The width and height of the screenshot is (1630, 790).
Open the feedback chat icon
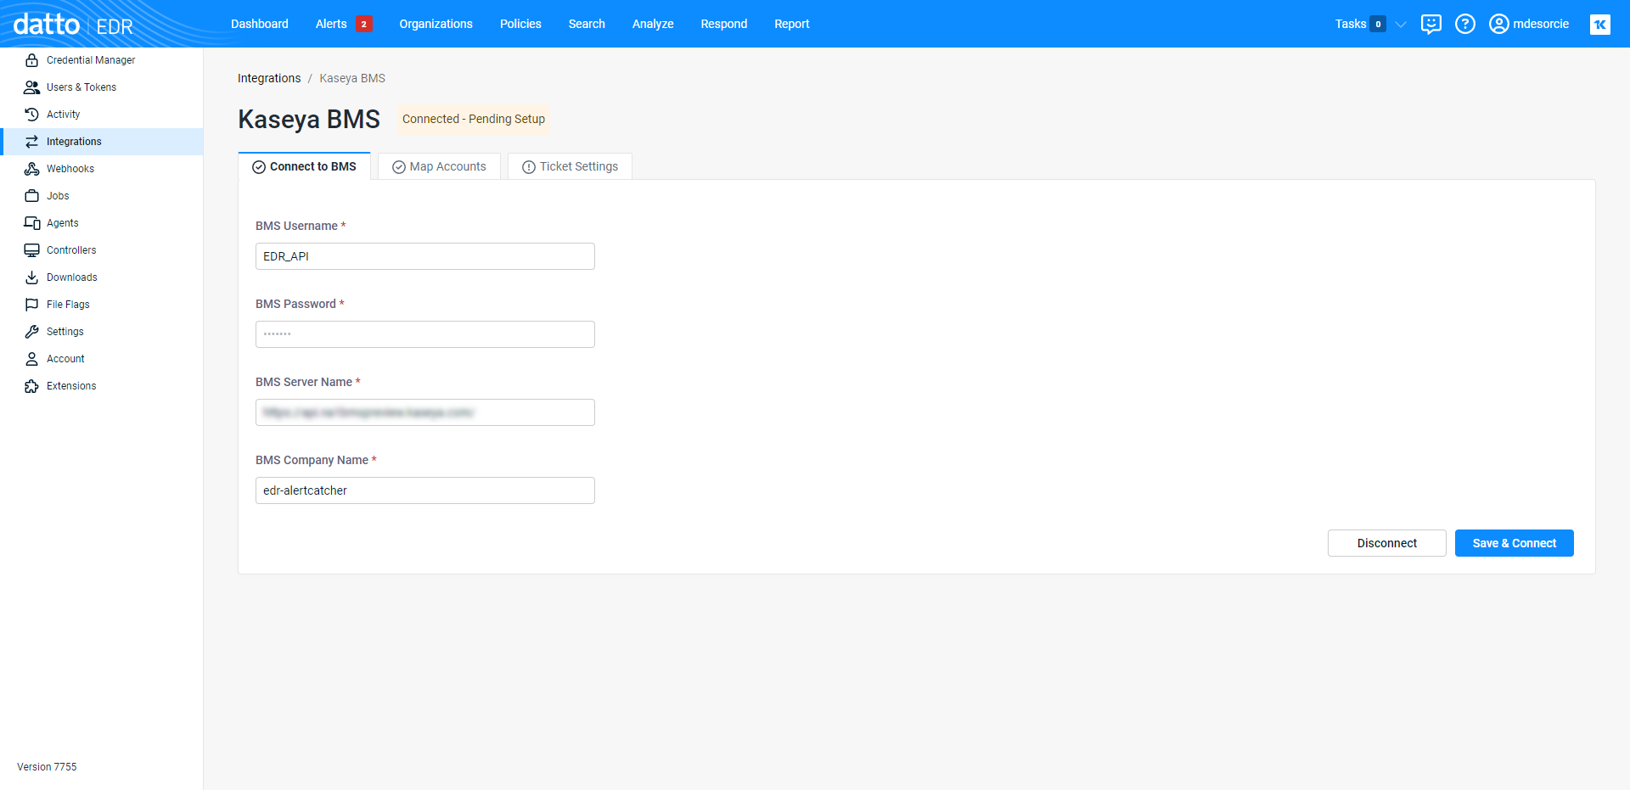click(1431, 24)
